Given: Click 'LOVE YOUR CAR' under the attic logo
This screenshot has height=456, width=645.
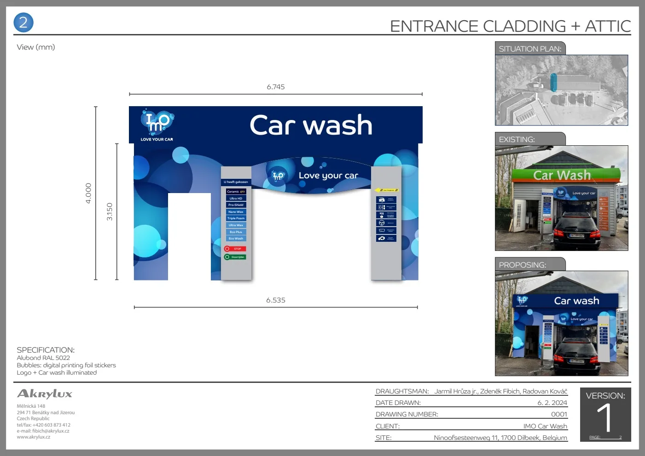Looking at the screenshot, I should (157, 139).
